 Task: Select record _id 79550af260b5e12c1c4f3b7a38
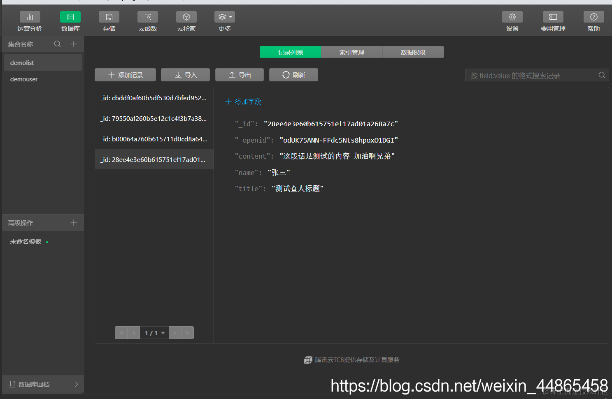[154, 118]
